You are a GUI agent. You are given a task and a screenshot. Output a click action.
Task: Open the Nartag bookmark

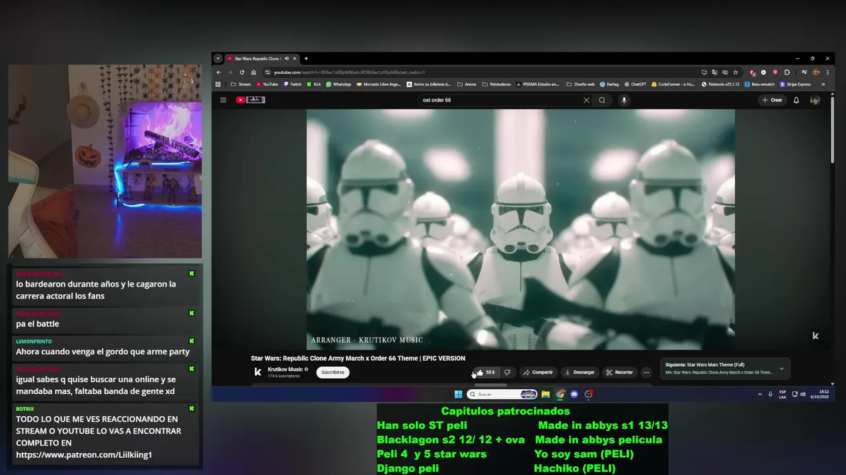pos(609,84)
